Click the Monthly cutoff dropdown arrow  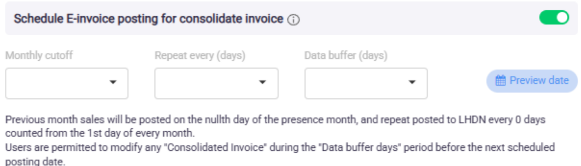tap(113, 82)
